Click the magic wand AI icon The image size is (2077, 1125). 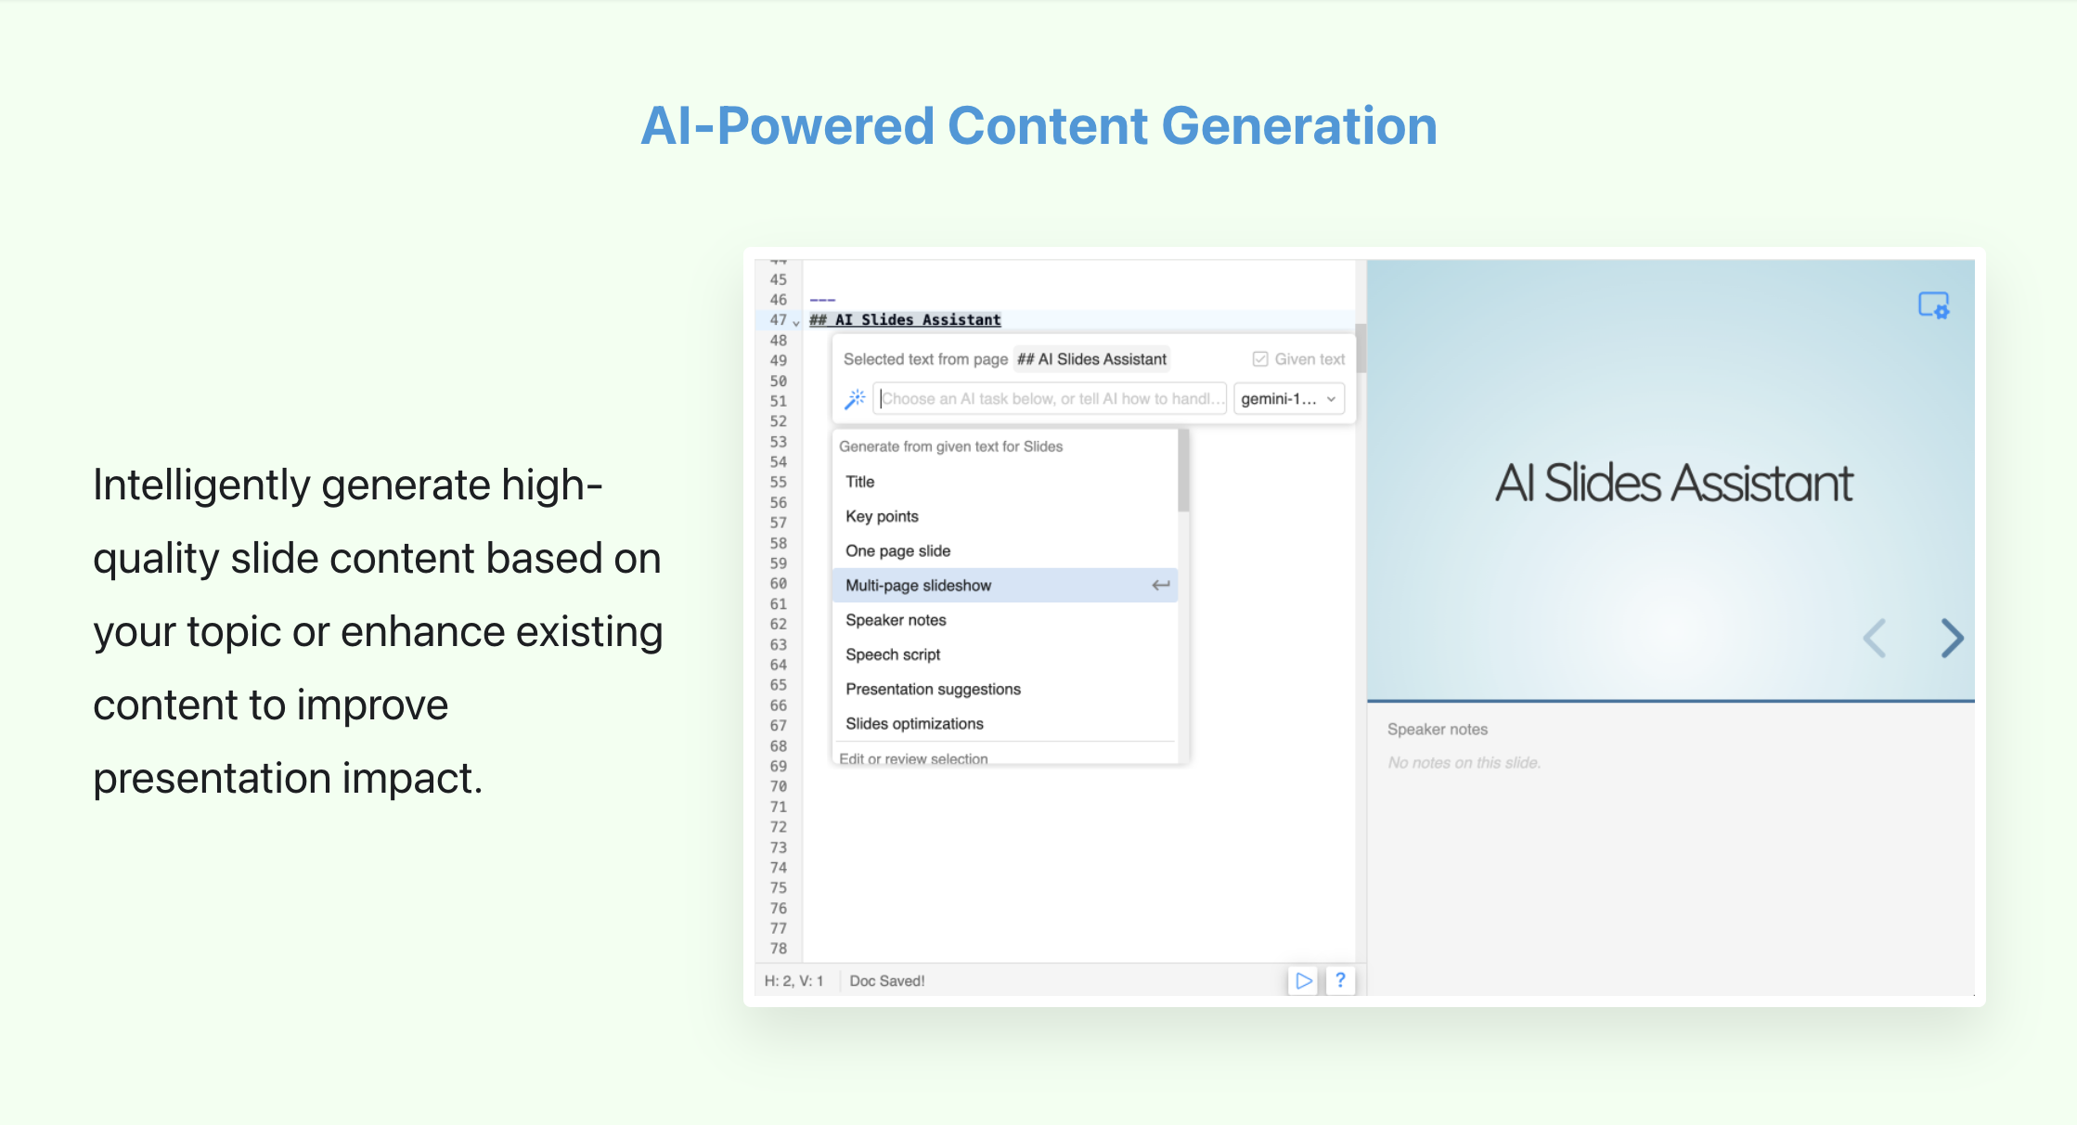click(855, 399)
